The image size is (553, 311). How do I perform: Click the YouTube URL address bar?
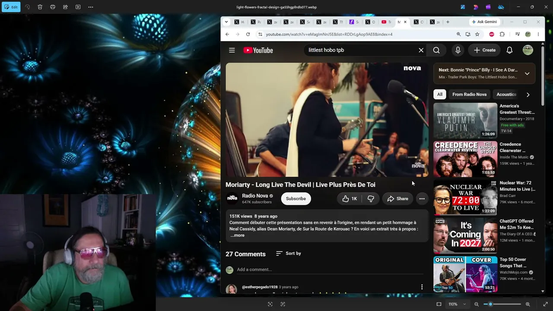pyautogui.click(x=329, y=34)
